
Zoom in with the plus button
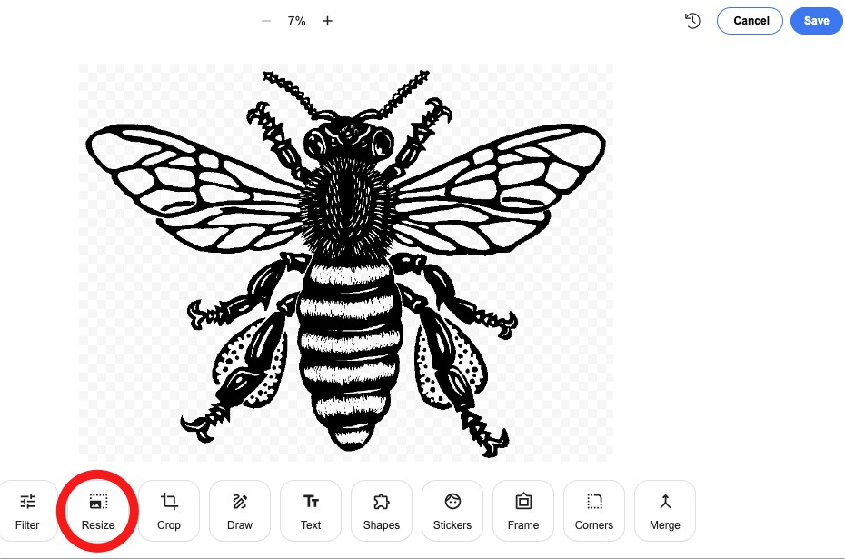coord(327,21)
